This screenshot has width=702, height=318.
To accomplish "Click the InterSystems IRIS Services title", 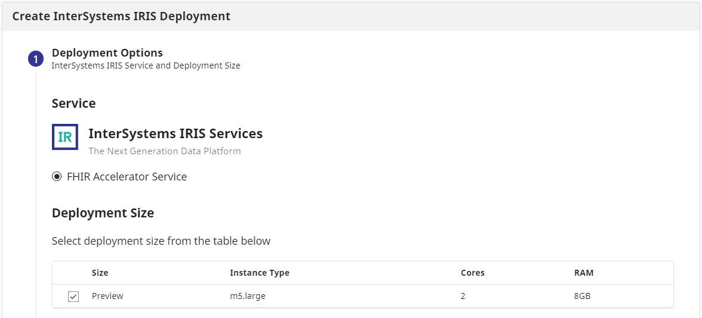I will point(176,133).
